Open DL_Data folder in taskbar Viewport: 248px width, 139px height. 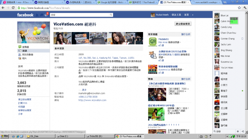(x=41, y=136)
